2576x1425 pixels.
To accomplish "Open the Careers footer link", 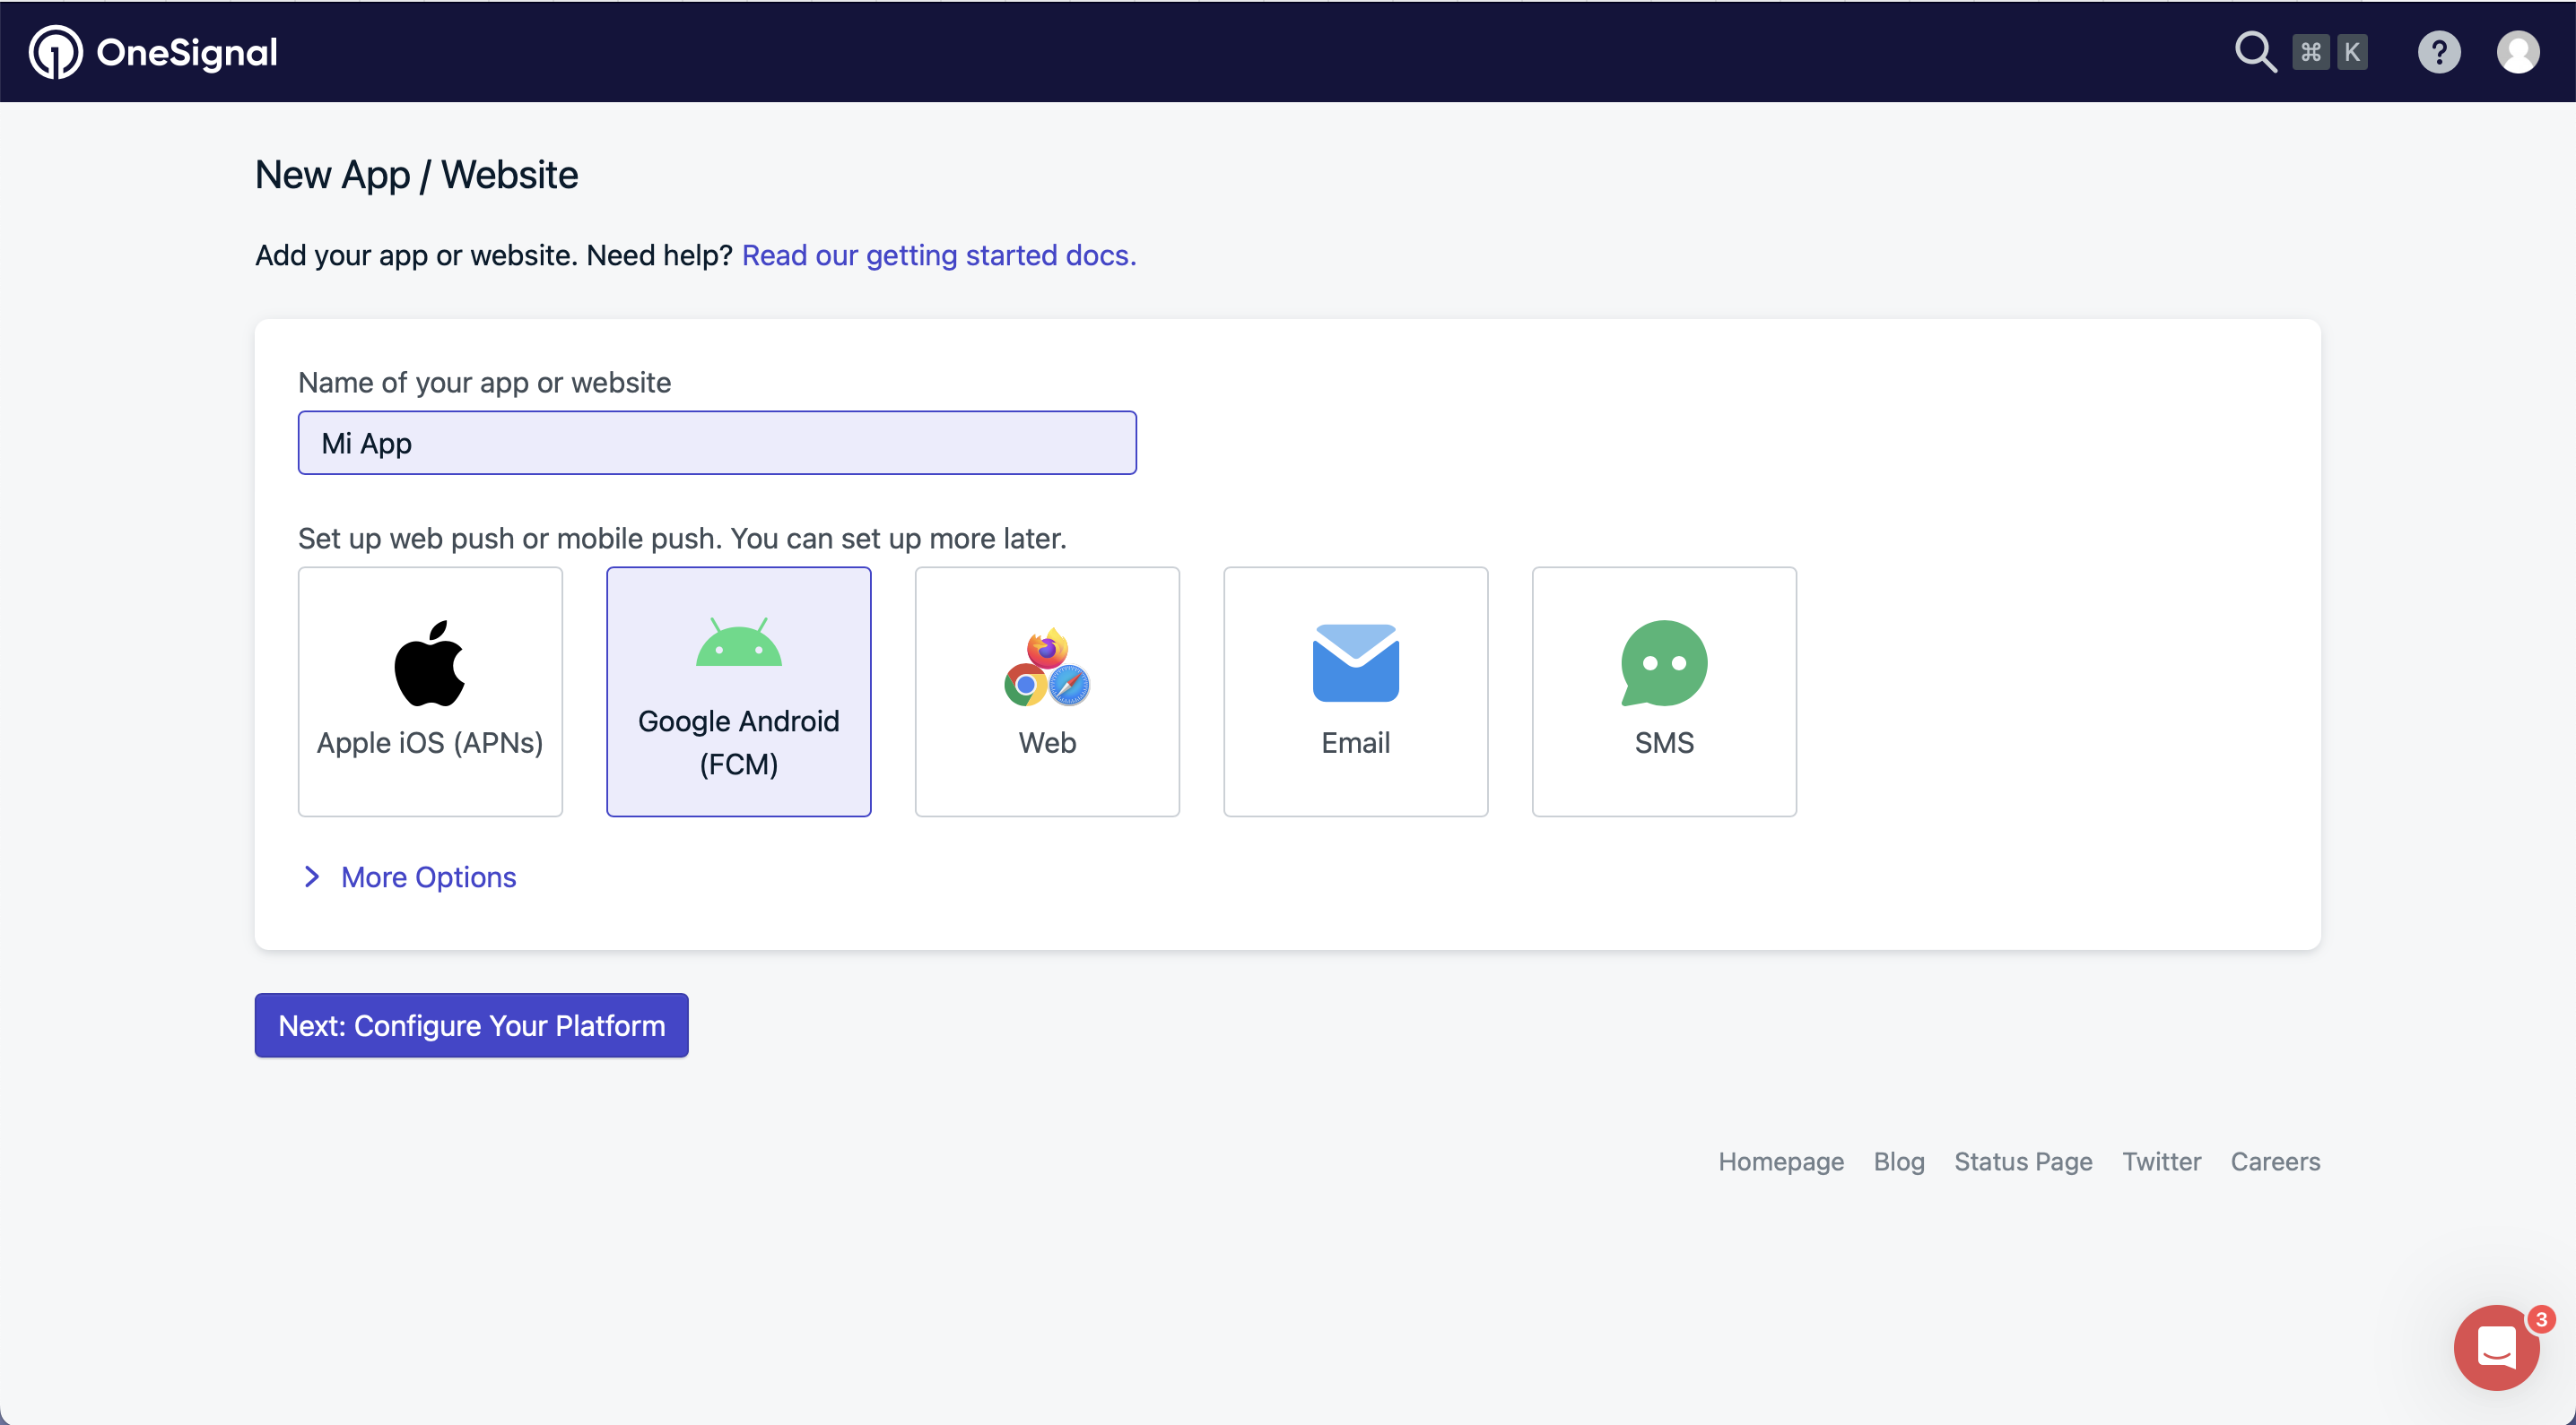I will tap(2275, 1162).
